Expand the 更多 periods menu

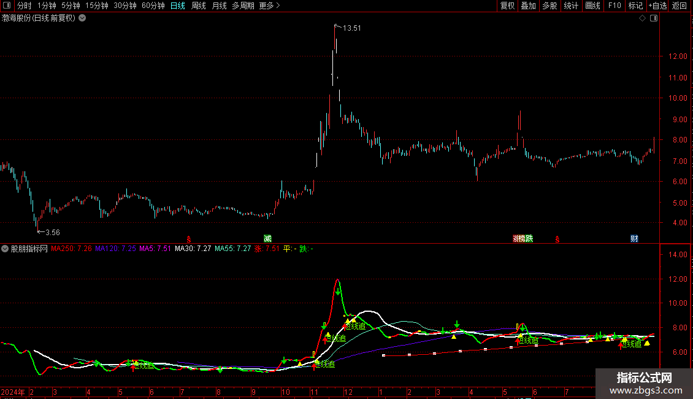[269, 6]
